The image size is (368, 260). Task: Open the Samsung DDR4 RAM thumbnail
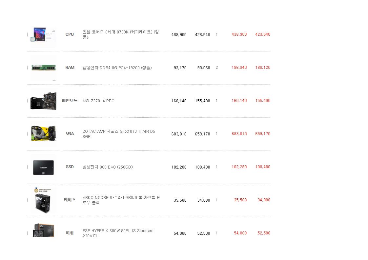pos(43,68)
